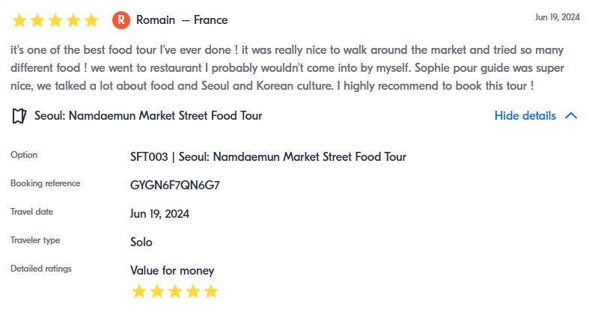Click Romain's round R avatar icon
589x309 pixels.
click(x=121, y=20)
